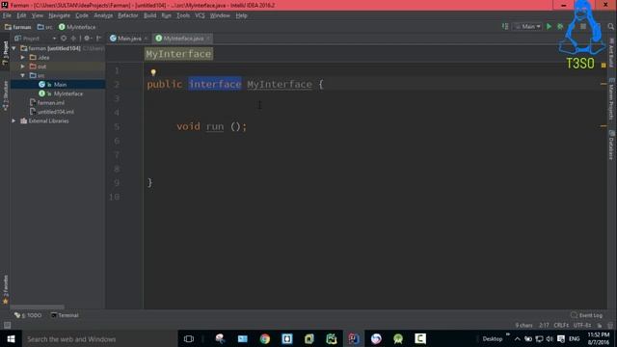Open the Navigate menu
This screenshot has width=617, height=347.
[60, 15]
